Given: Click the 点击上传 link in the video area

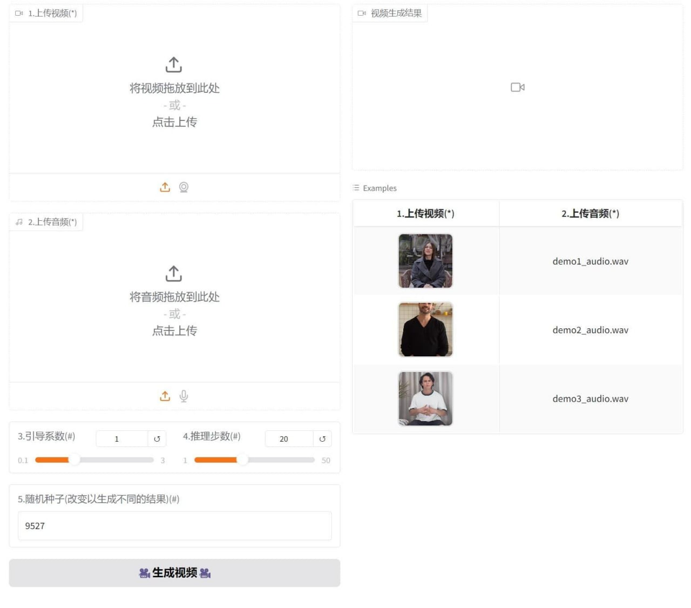Looking at the screenshot, I should (x=174, y=122).
